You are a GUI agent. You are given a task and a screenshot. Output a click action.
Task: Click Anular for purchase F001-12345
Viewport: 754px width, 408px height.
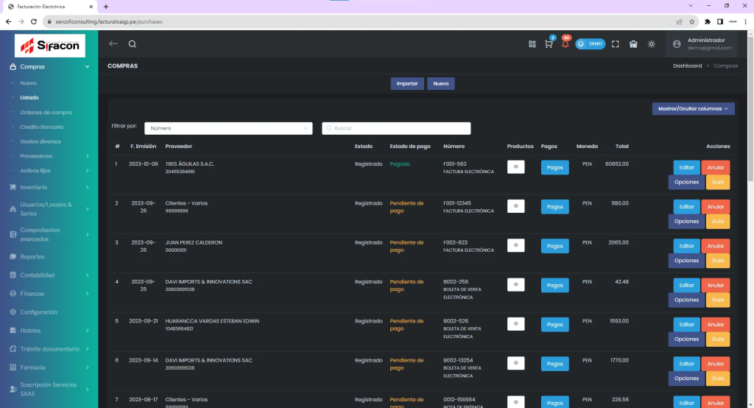pos(716,207)
